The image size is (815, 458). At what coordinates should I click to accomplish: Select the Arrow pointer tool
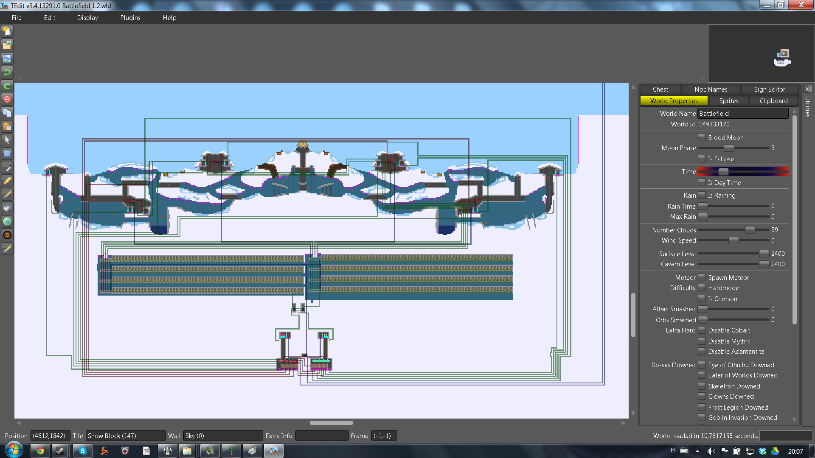pos(7,140)
